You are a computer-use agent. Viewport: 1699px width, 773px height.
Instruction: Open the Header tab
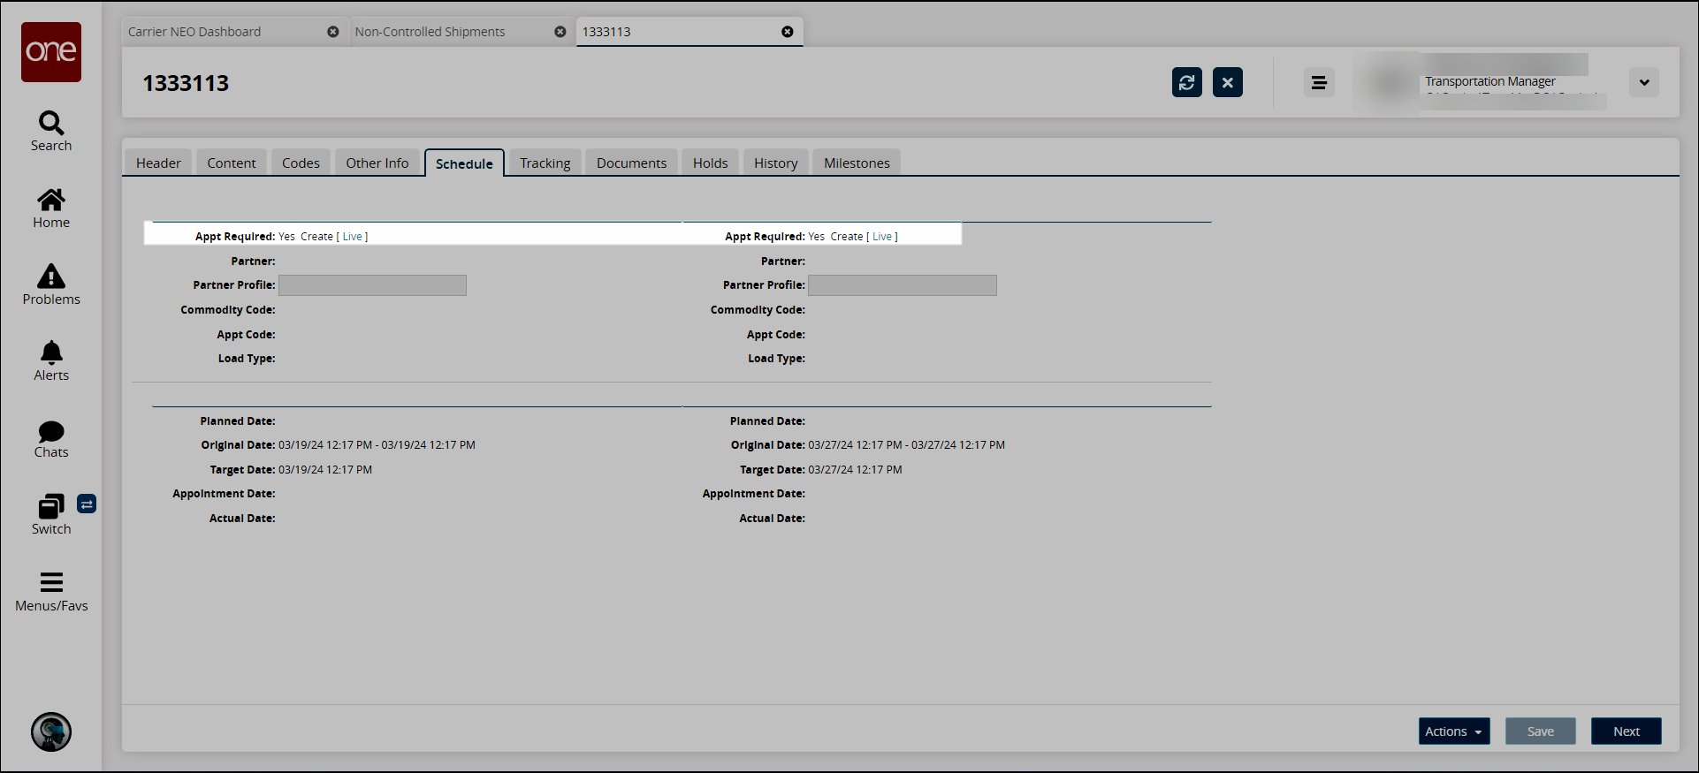tap(158, 163)
